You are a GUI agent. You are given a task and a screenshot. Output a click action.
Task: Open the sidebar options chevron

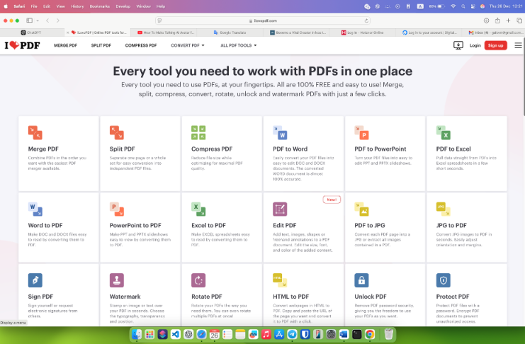38,21
